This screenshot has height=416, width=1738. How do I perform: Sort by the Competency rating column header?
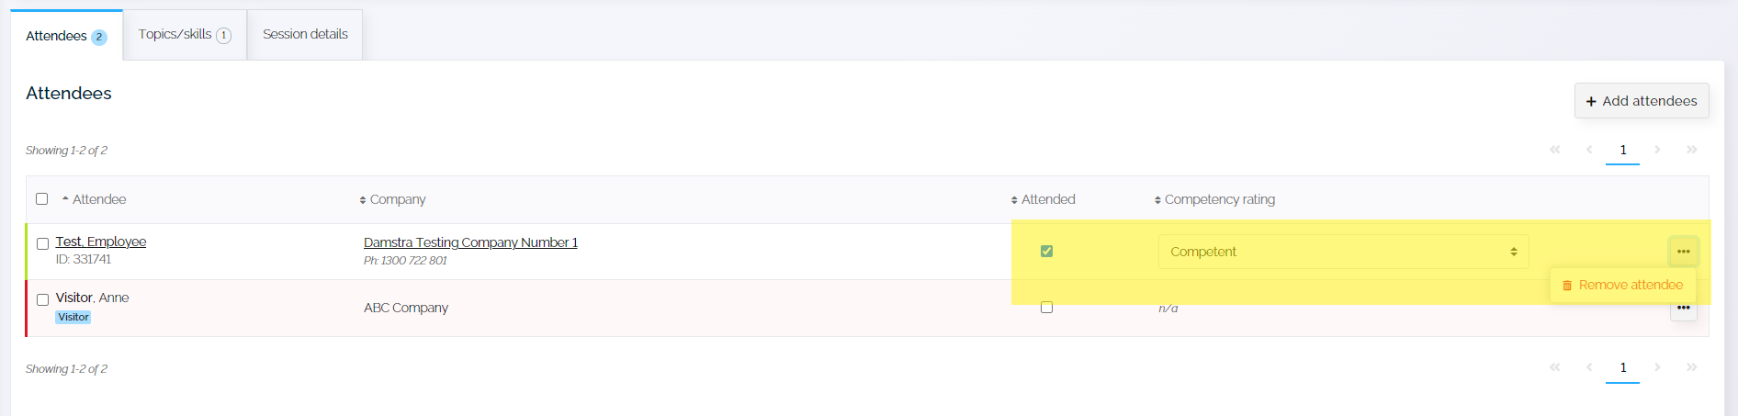(1214, 199)
